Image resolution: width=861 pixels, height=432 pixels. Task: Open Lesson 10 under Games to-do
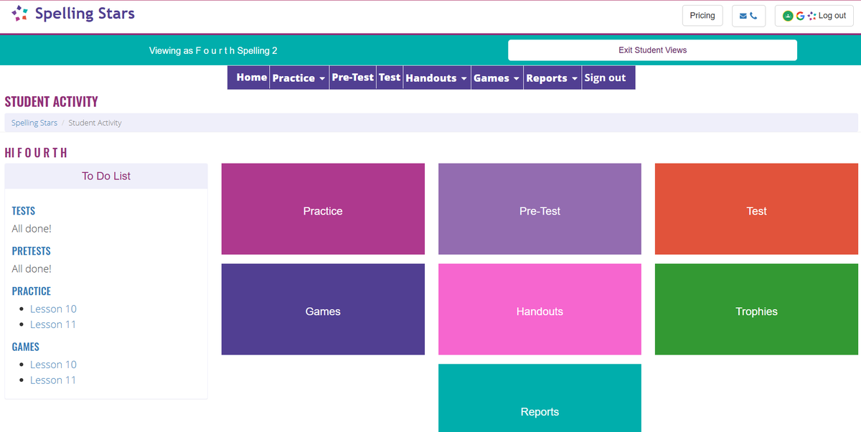point(53,365)
